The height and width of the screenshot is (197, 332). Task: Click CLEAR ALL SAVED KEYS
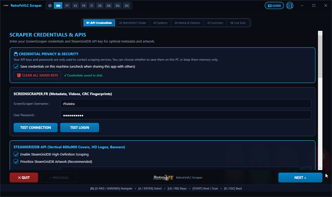click(37, 75)
